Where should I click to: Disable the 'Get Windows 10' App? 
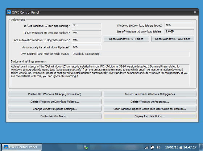[x=55, y=94]
